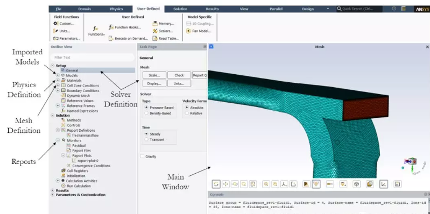The image size is (430, 214).
Task: Expand the Boundary Conditions node
Action: pyautogui.click(x=58, y=90)
